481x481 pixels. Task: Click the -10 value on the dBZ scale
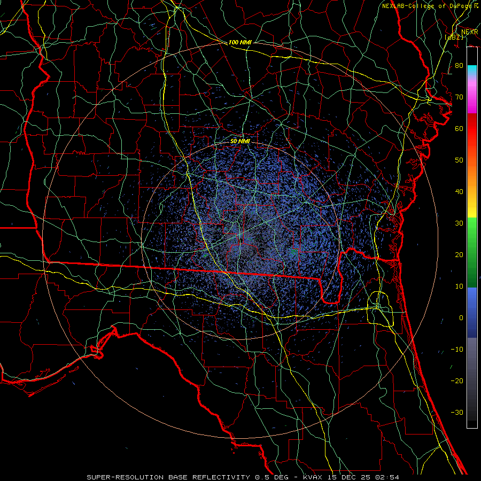tap(457, 350)
